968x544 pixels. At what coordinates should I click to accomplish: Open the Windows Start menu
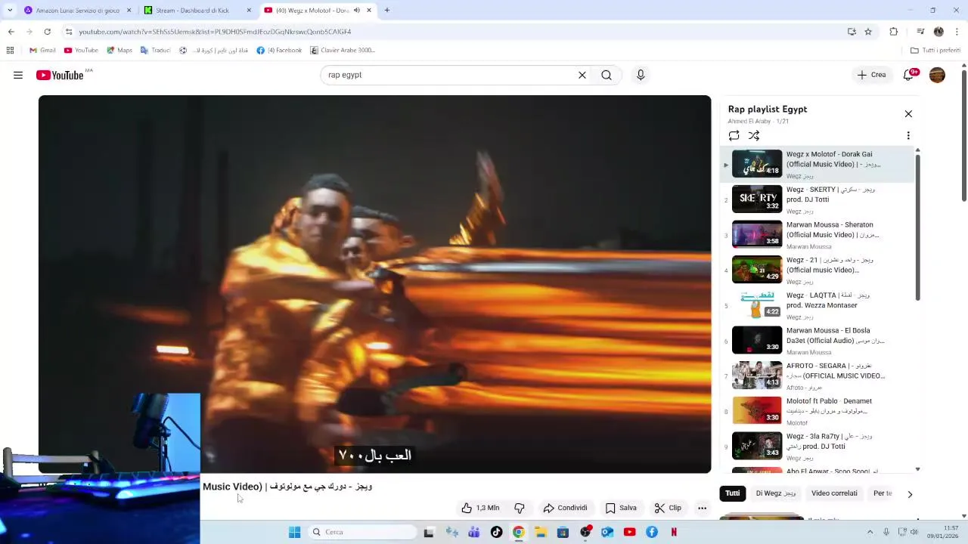tap(294, 532)
